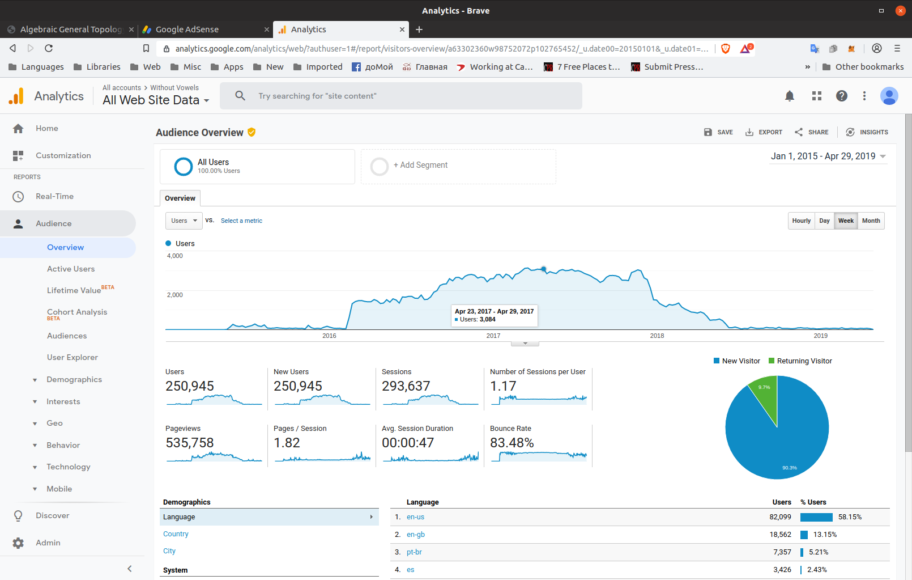912x580 pixels.
Task: Select the Overview report tab
Action: tap(180, 198)
